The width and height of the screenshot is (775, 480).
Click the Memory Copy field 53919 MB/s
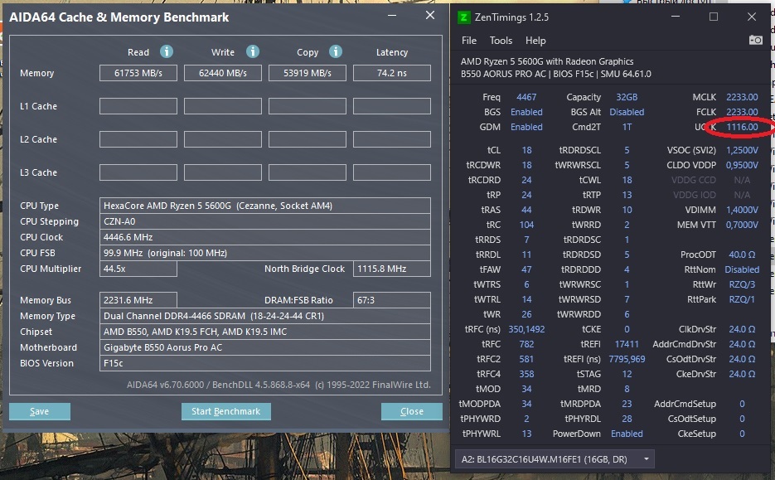(308, 73)
